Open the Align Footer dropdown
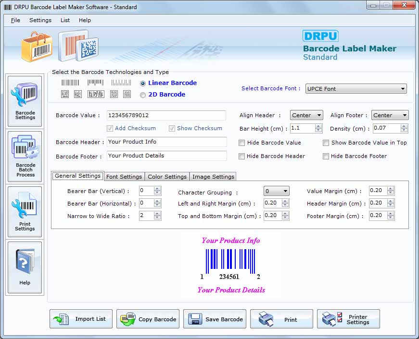The height and width of the screenshot is (339, 419). [390, 115]
